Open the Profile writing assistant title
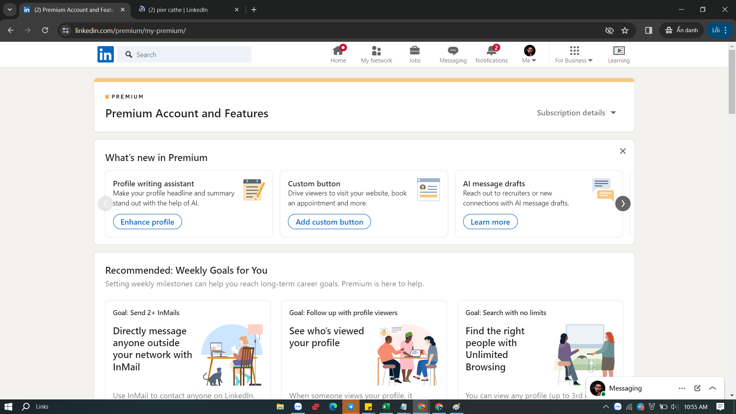Image resolution: width=736 pixels, height=414 pixels. click(153, 184)
